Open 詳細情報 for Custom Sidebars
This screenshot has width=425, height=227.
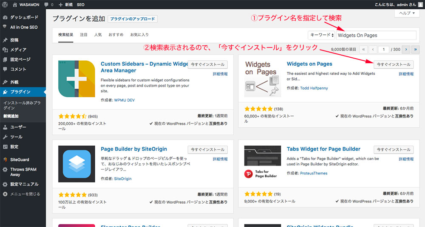[x=220, y=74]
